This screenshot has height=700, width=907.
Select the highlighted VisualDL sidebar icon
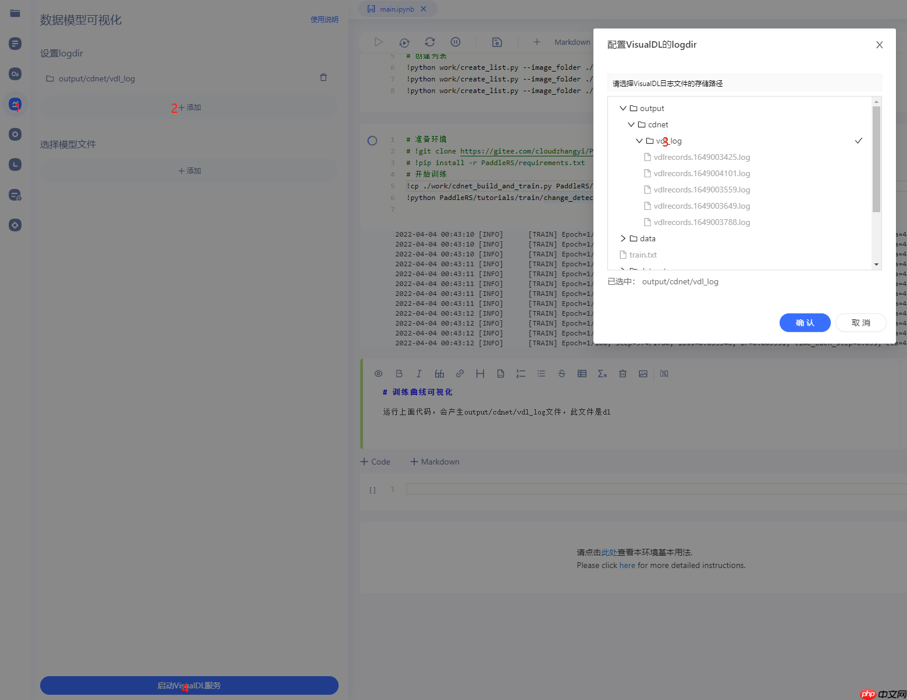14,105
